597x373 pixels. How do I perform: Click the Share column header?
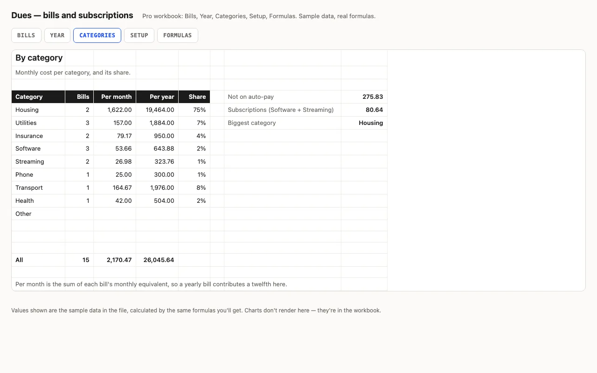pos(194,97)
